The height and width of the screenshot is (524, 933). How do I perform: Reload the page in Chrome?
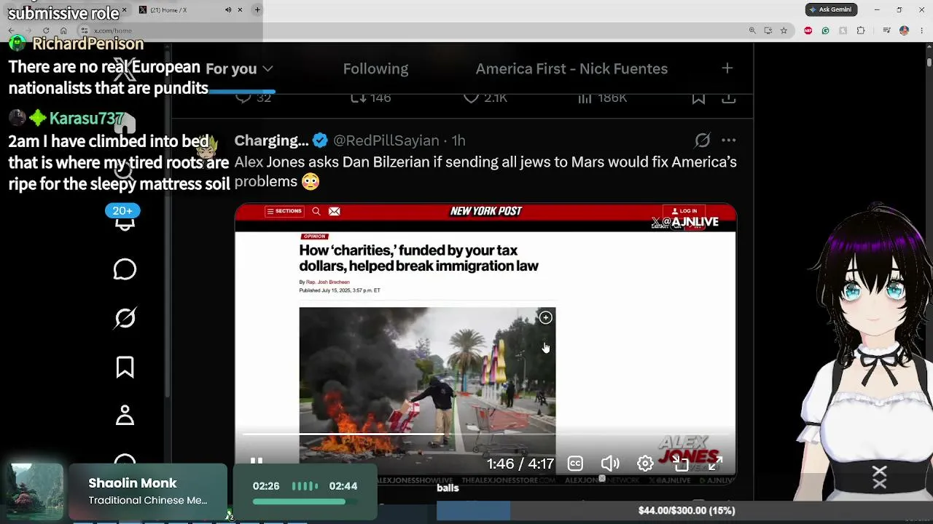[x=46, y=31]
